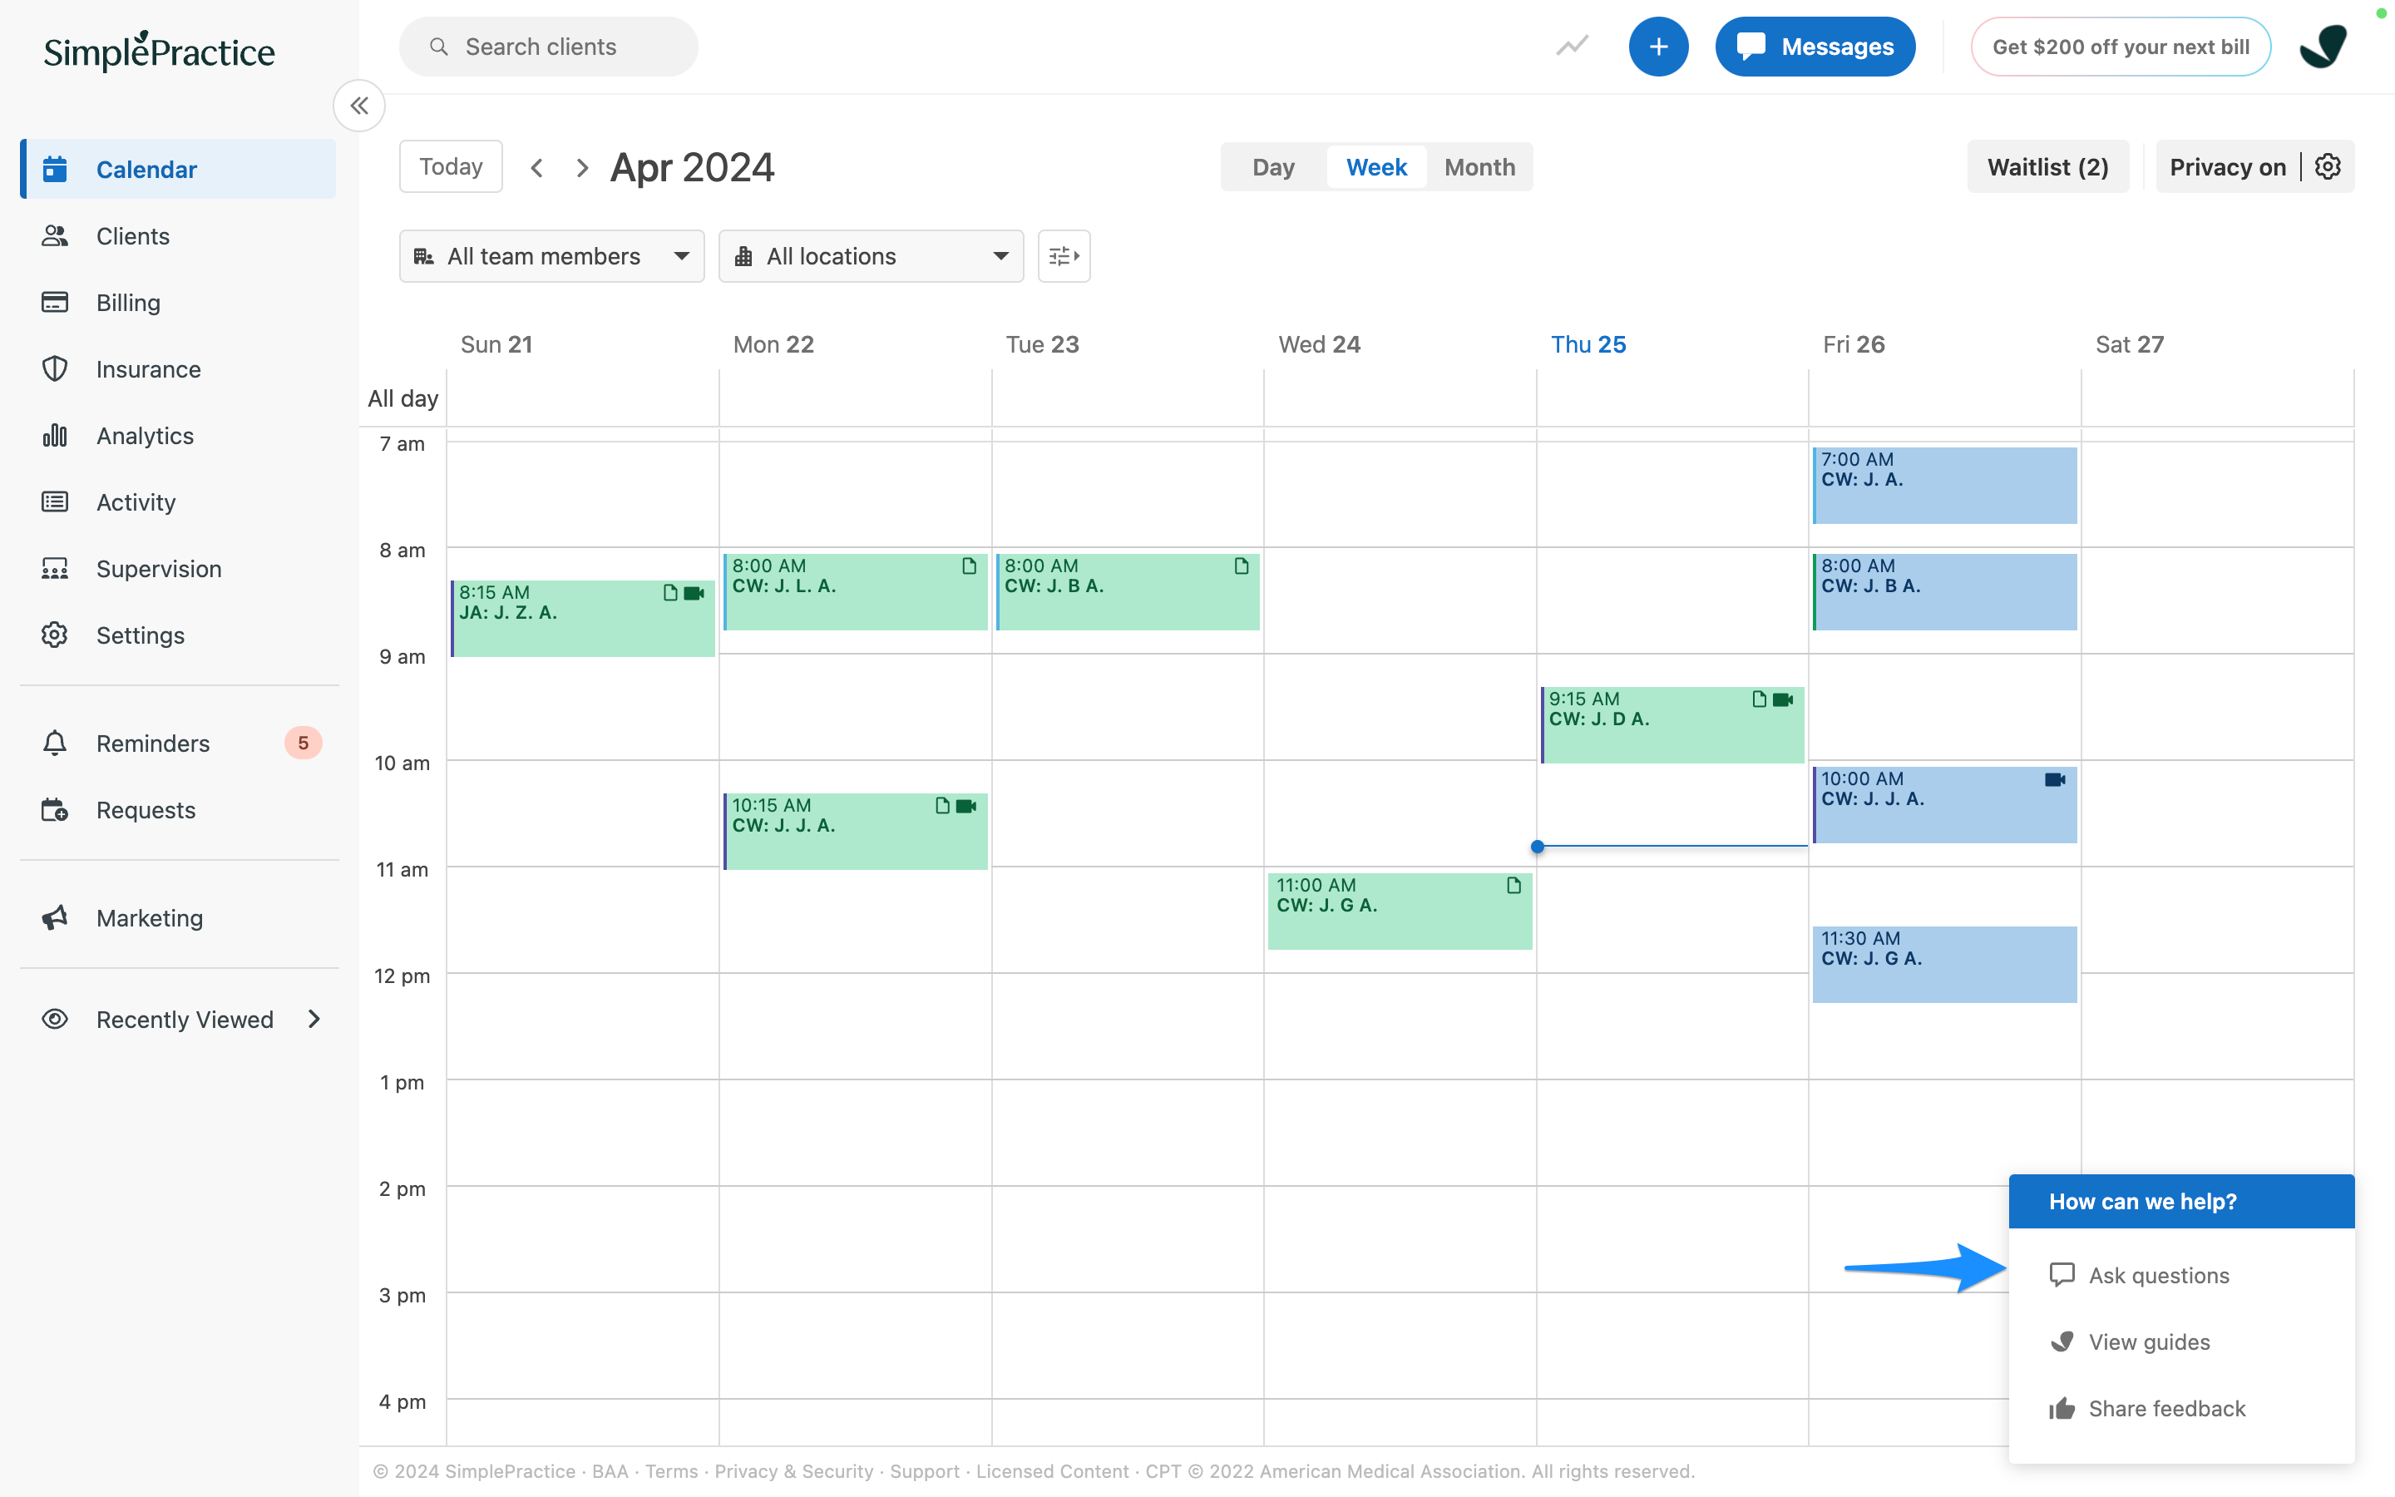Screen dimensions: 2395x1497
Task: Go to Billing in the sidebar
Action: tap(128, 302)
